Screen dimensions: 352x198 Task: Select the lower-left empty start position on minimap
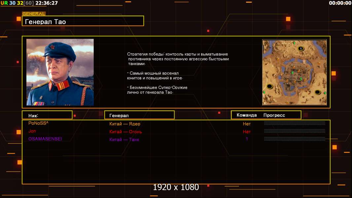(269, 86)
